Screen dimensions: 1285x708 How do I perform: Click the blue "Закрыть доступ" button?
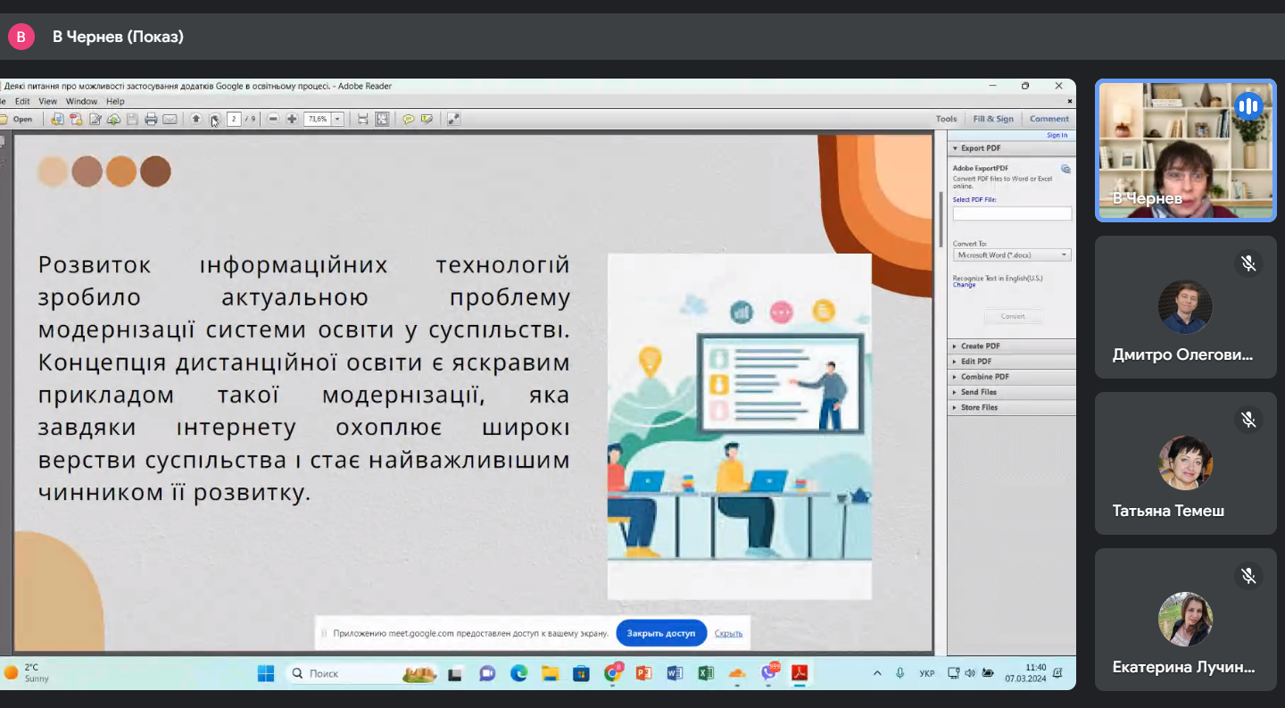click(660, 633)
